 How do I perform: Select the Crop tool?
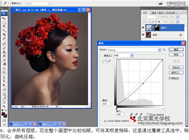point(4,34)
